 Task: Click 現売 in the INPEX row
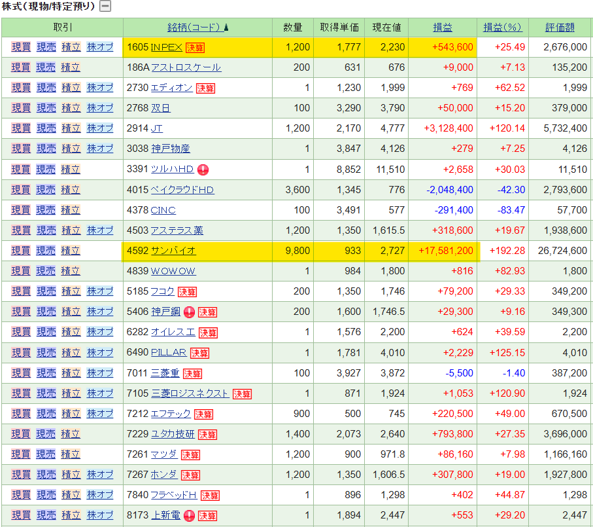tap(46, 47)
